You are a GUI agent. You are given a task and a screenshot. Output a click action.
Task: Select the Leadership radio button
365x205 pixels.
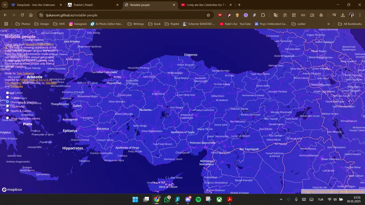tap(7, 106)
